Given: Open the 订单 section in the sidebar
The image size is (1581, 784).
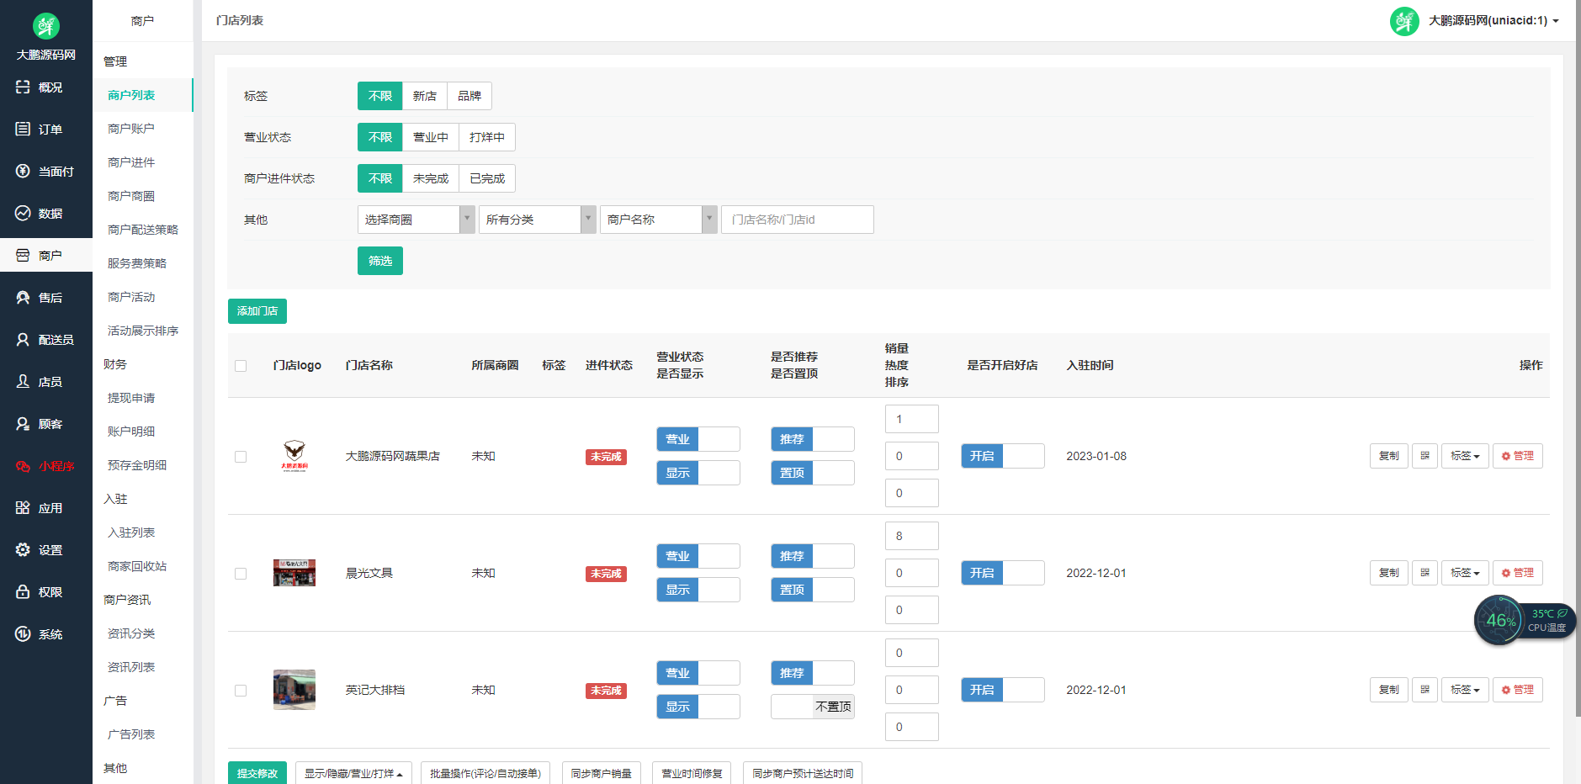Looking at the screenshot, I should click(45, 129).
